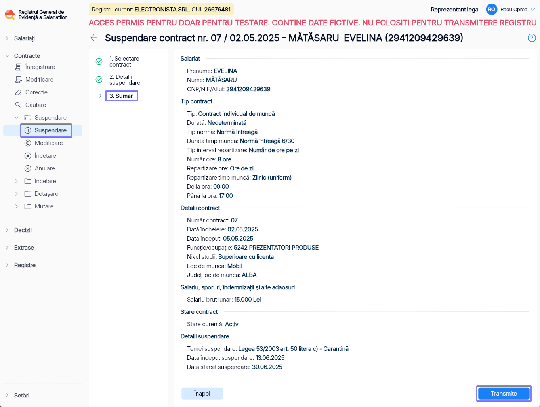Collapse the Suspendare folder chevron

[x=17, y=118]
